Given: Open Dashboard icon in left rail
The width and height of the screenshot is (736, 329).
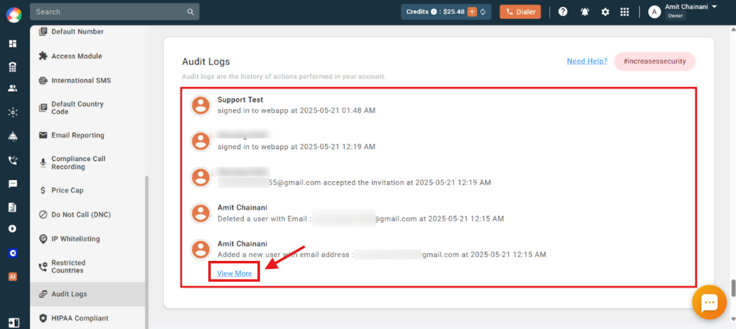Looking at the screenshot, I should (x=13, y=43).
